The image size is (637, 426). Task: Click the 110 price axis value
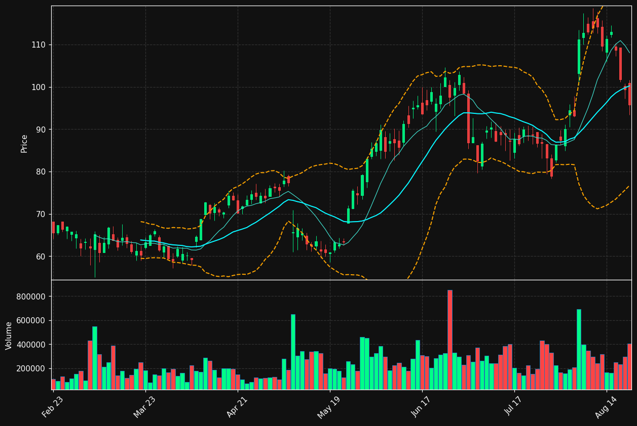[x=39, y=45]
